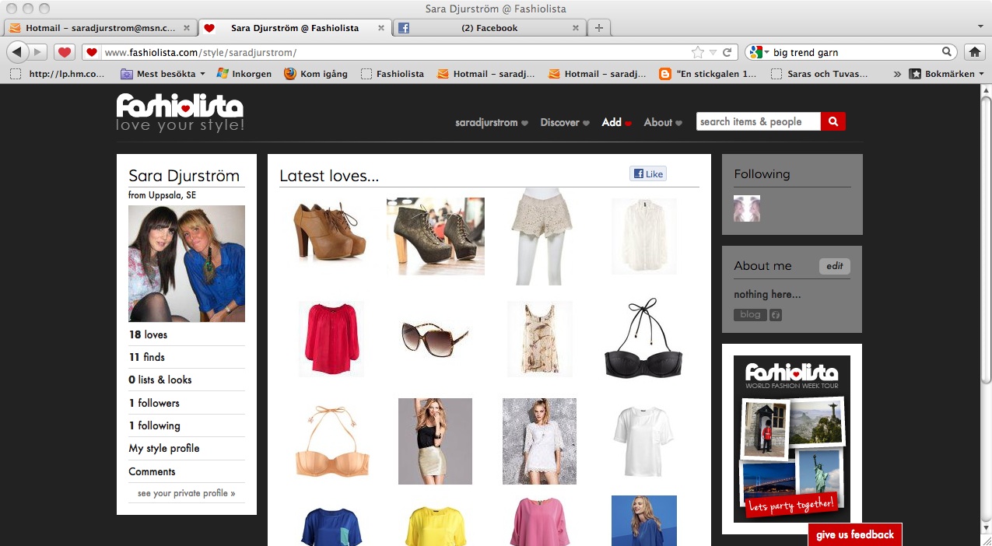This screenshot has width=992, height=546.
Task: Select the Sara Djurström @ Fashiolista tab
Action: 294,28
